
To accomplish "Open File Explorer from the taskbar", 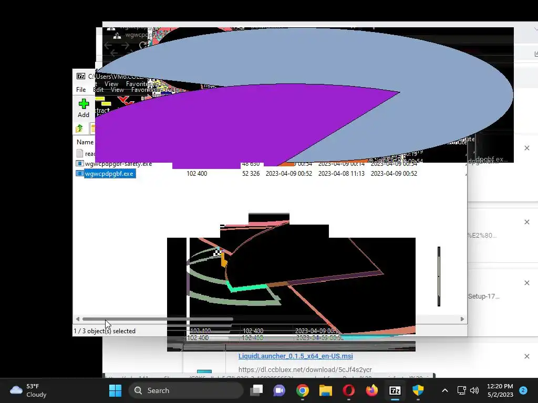I will coord(326,390).
